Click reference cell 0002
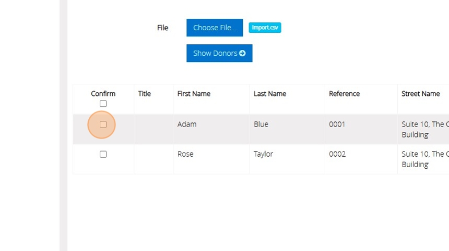The height and width of the screenshot is (251, 449). coord(337,154)
